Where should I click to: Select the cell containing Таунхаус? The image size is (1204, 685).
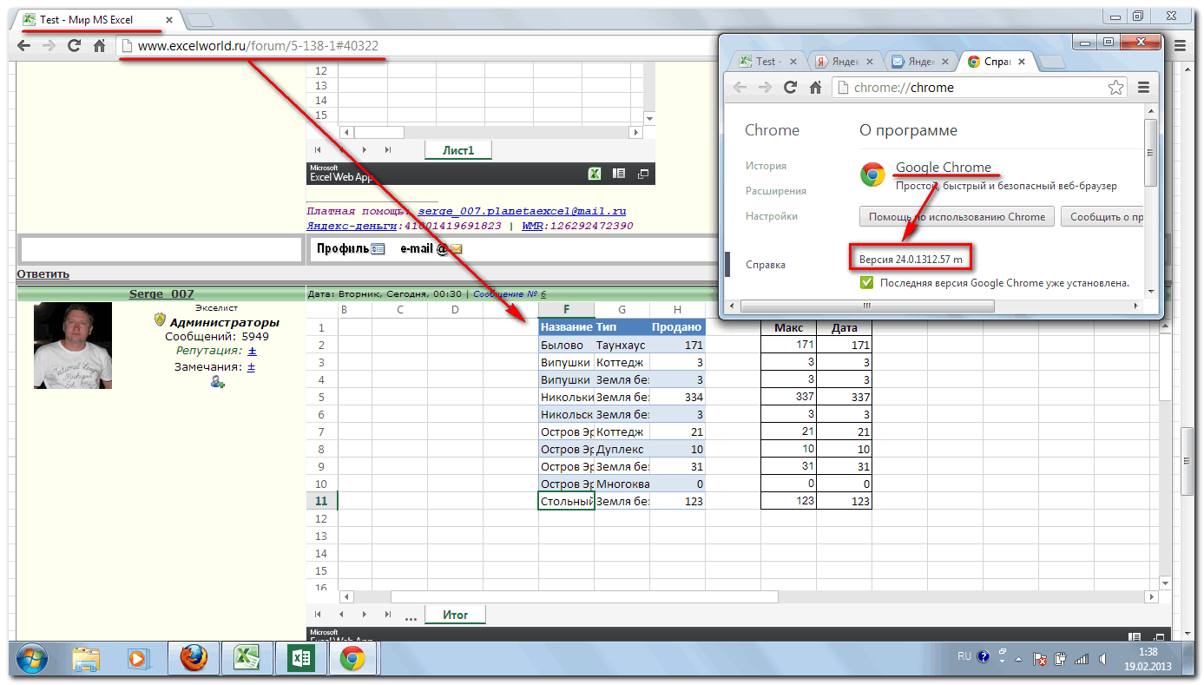[622, 345]
